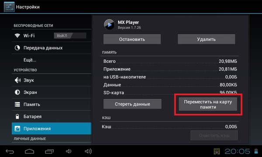Tap the battery icon in the status area

[256, 151]
